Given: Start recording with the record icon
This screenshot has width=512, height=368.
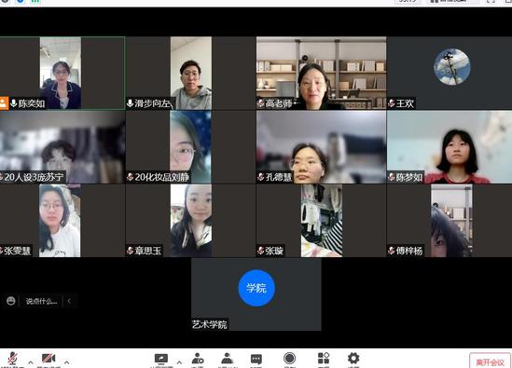Looking at the screenshot, I should (x=289, y=358).
